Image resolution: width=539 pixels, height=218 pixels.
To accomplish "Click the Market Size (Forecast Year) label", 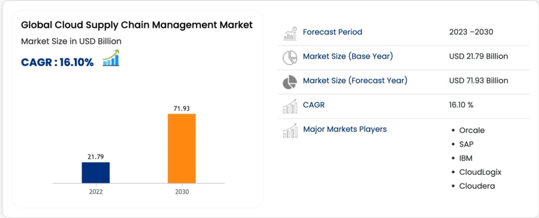I will [x=355, y=80].
